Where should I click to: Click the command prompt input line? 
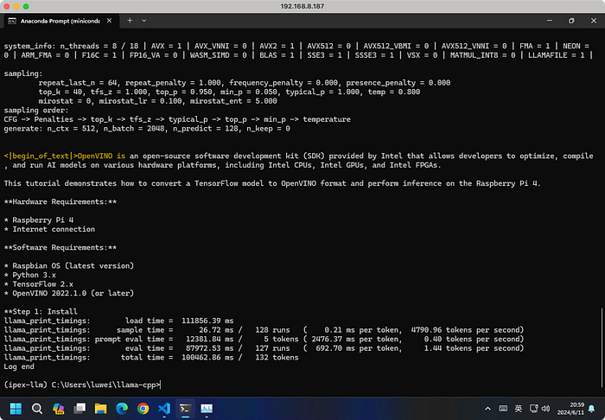point(82,385)
